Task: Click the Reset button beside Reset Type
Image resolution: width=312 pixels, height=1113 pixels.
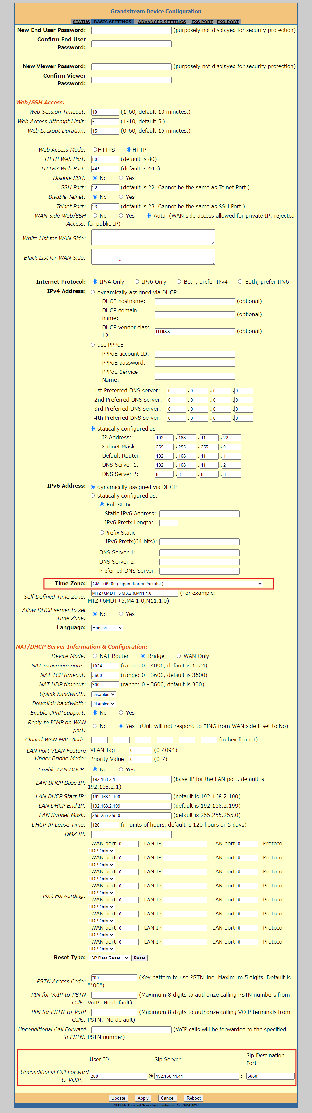Action: point(139,958)
